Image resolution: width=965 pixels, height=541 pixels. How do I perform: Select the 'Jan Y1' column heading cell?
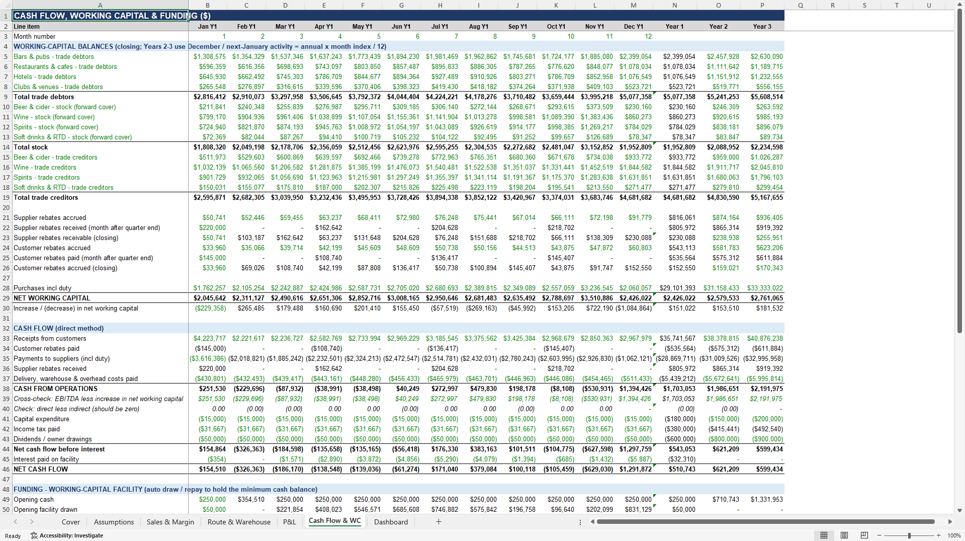208,26
